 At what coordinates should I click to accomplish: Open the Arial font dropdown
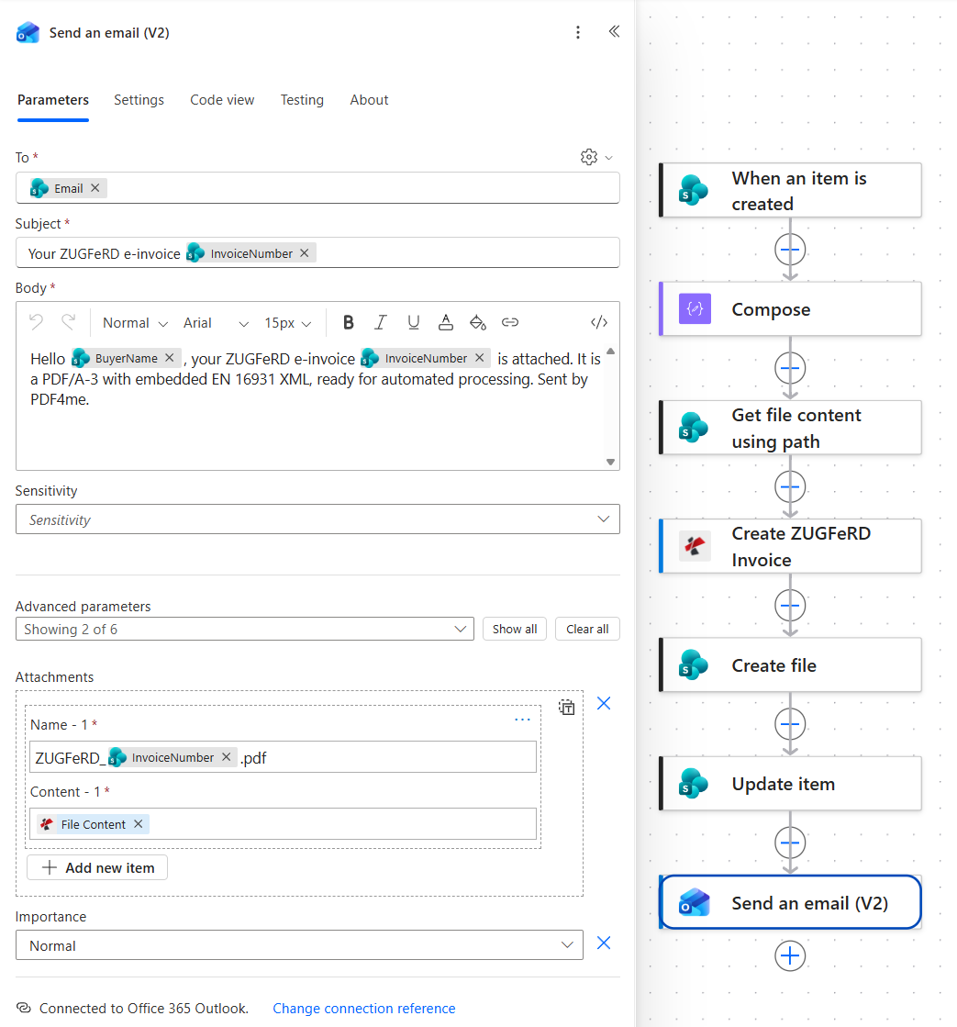[216, 323]
